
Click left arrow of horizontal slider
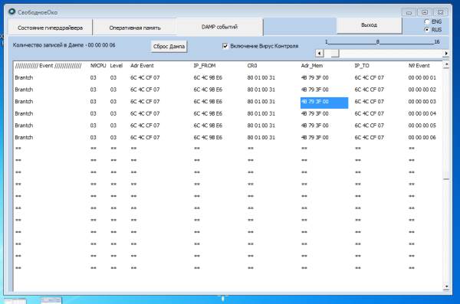click(x=320, y=54)
